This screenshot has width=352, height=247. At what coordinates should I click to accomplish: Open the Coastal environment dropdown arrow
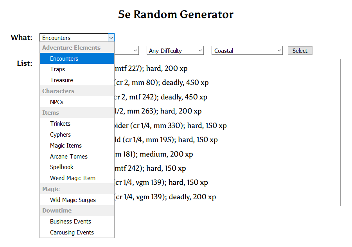coord(278,50)
